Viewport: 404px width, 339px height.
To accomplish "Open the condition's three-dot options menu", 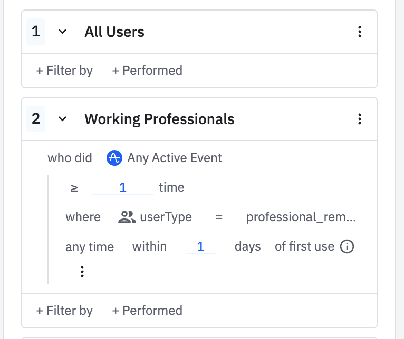I will click(x=82, y=271).
